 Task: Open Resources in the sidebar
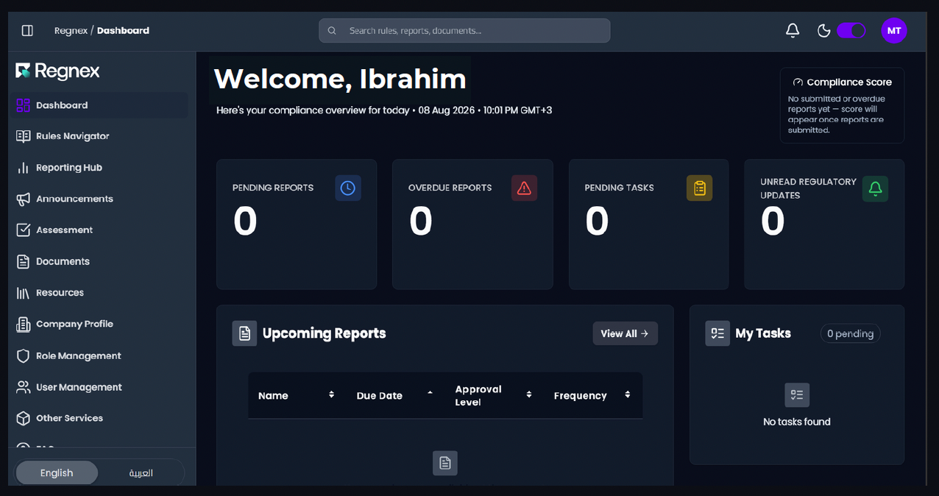(99, 293)
